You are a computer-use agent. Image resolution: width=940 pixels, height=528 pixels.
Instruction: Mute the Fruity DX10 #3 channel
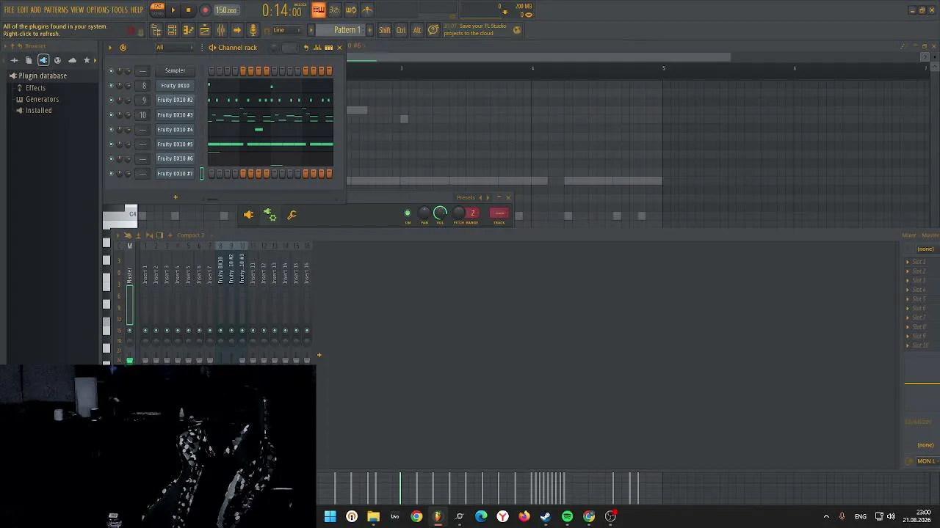(x=111, y=115)
